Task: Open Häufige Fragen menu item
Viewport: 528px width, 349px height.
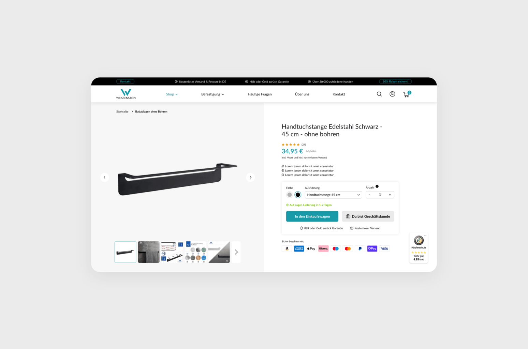Action: pos(260,94)
